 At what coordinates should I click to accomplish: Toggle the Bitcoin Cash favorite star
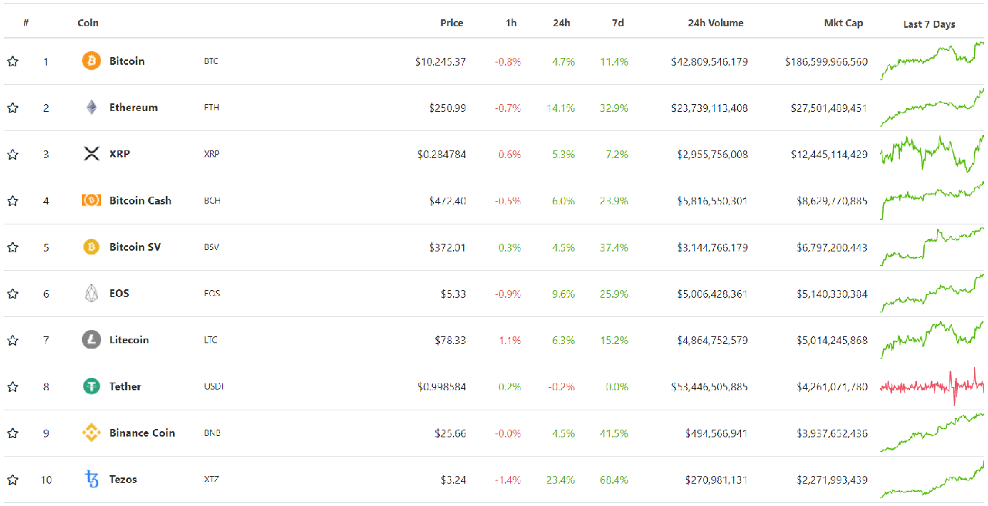[x=12, y=201]
